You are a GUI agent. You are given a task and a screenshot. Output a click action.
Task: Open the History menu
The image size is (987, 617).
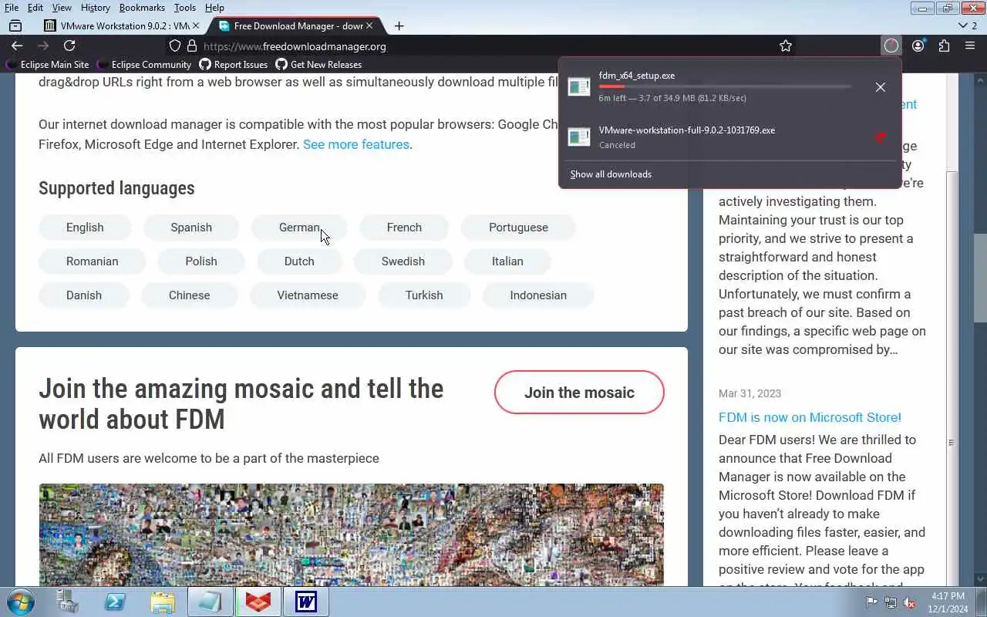pyautogui.click(x=95, y=8)
